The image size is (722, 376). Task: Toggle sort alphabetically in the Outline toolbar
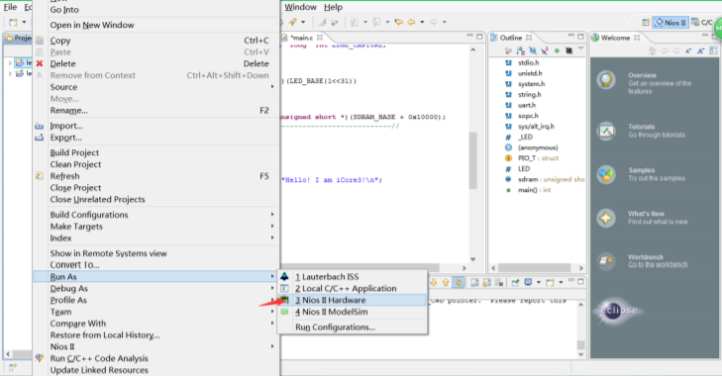click(521, 50)
